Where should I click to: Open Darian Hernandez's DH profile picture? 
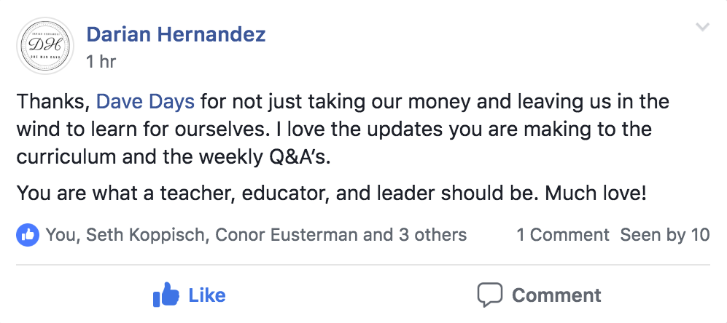(x=45, y=45)
